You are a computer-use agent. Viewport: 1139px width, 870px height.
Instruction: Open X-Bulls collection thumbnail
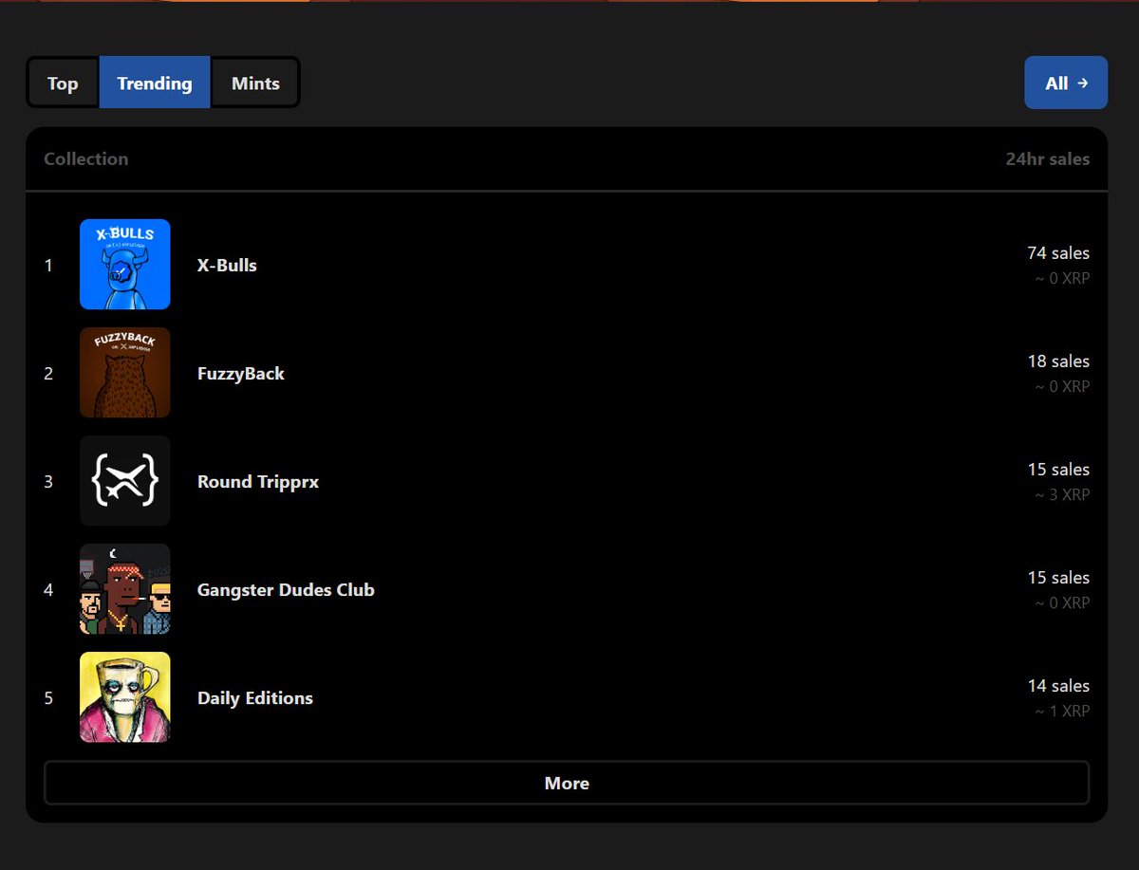pyautogui.click(x=125, y=265)
